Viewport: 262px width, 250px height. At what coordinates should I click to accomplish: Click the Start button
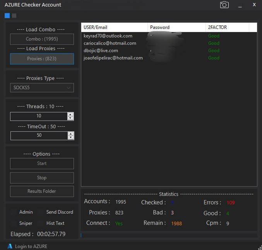tap(42, 163)
